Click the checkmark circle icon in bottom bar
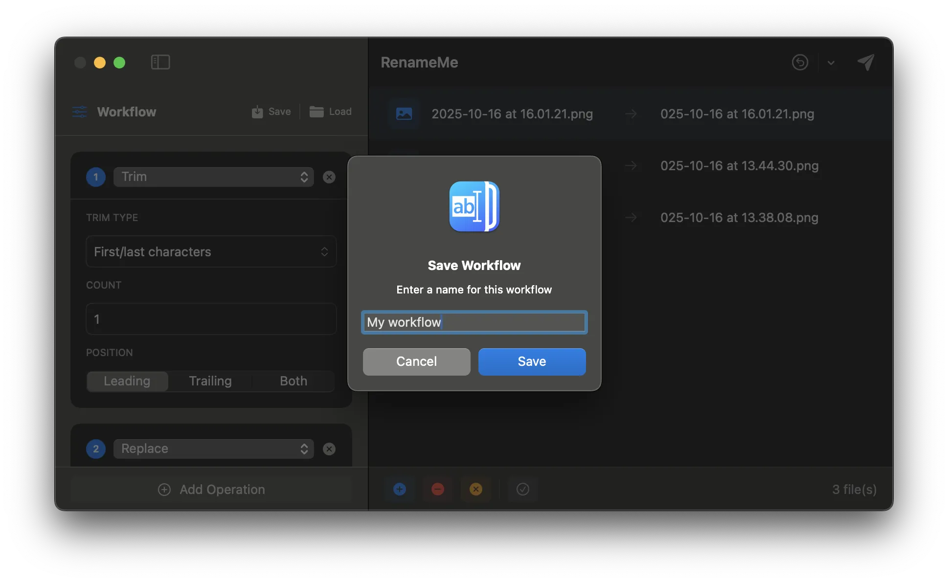 (x=522, y=489)
